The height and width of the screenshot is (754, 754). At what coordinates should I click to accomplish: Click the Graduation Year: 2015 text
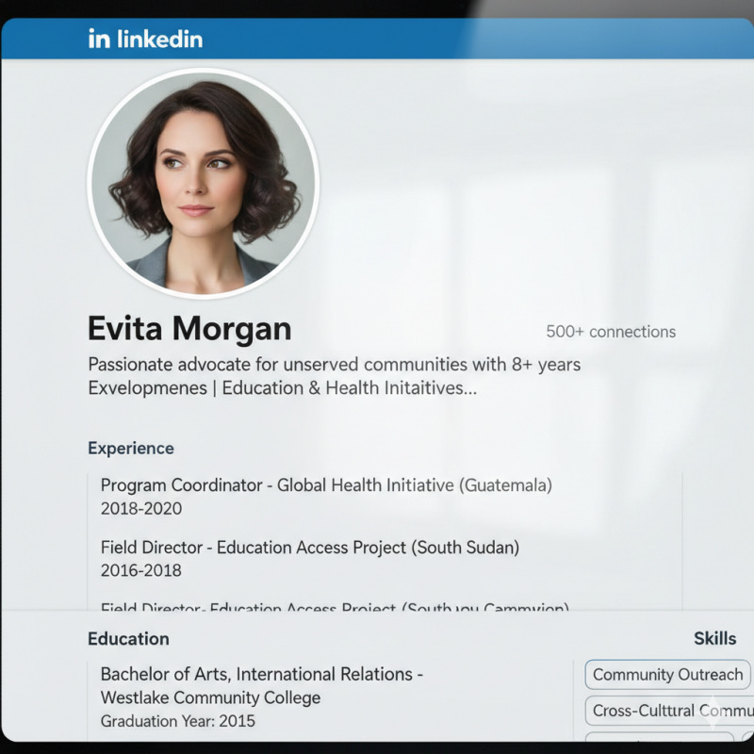click(178, 721)
